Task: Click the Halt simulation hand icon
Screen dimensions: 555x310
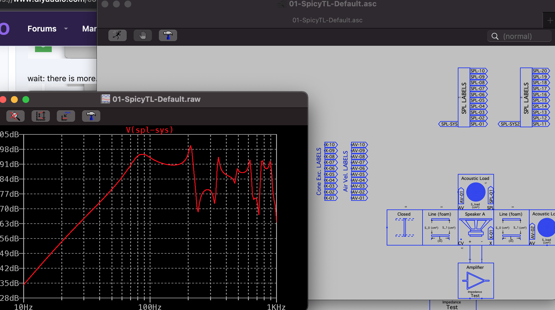Action: pos(143,35)
